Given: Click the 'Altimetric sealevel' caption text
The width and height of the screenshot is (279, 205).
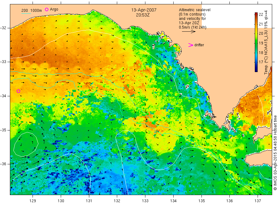Looking at the screenshot, I should pyautogui.click(x=194, y=10).
